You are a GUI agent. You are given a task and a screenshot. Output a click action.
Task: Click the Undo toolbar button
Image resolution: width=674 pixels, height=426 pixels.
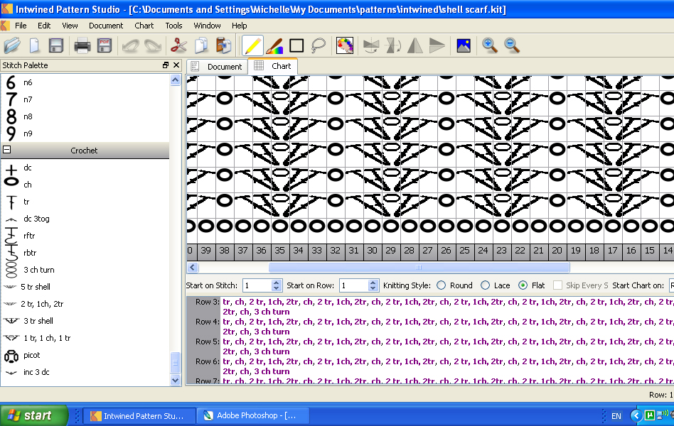coord(132,45)
